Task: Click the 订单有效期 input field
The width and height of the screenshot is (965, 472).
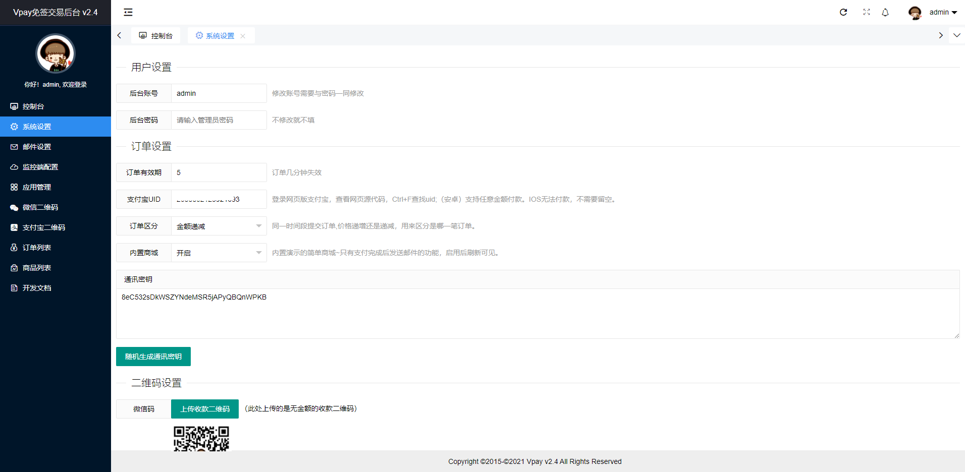Action: coord(219,172)
